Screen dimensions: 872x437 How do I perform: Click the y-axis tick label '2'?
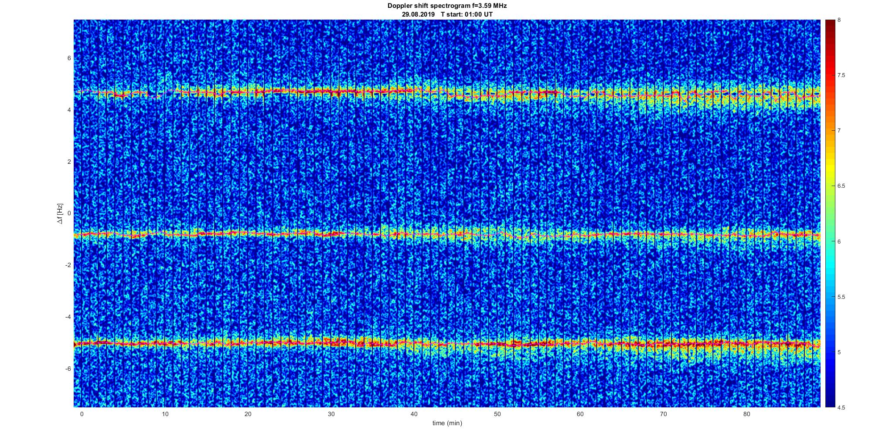[x=69, y=162]
